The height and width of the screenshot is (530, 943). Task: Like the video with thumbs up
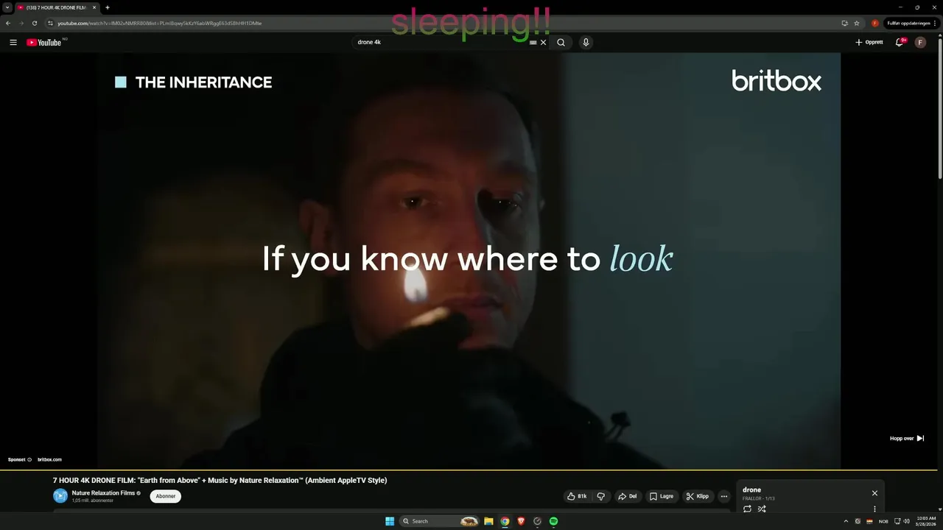[x=577, y=496]
